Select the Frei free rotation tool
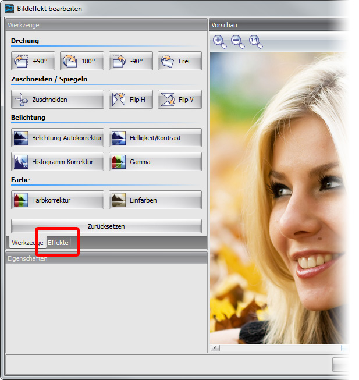 pos(179,61)
